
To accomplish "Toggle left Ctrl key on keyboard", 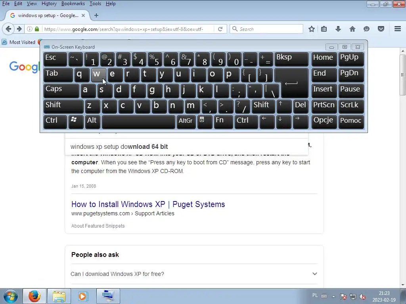I will [x=55, y=122].
